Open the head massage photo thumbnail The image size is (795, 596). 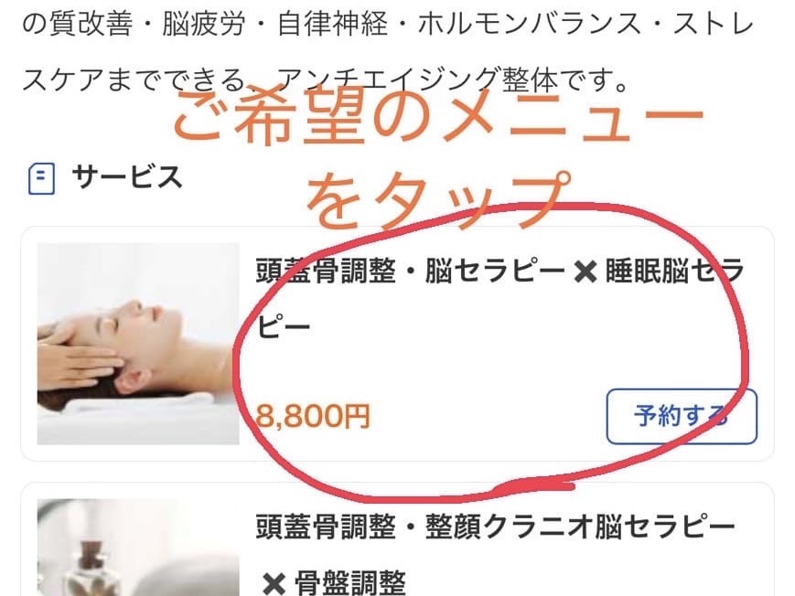pyautogui.click(x=138, y=344)
